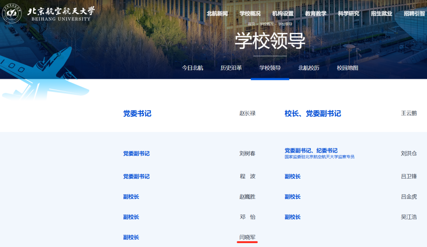Screen dimensions: 427x247
Task: Open the 学校概况 navigation menu
Action: 250,13
